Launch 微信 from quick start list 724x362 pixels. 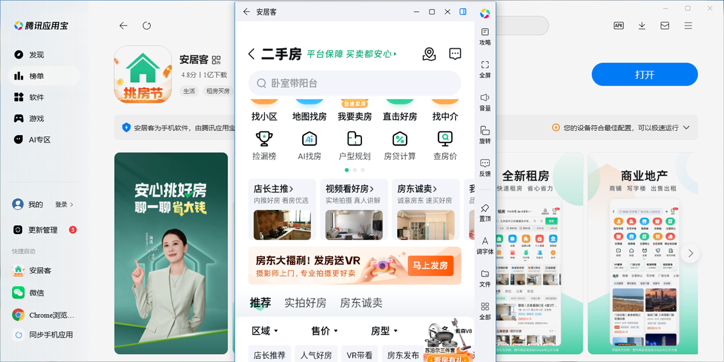click(x=36, y=293)
